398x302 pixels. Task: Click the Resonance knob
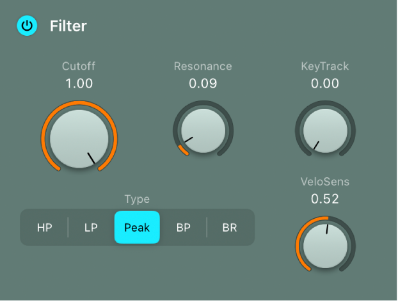(203, 131)
